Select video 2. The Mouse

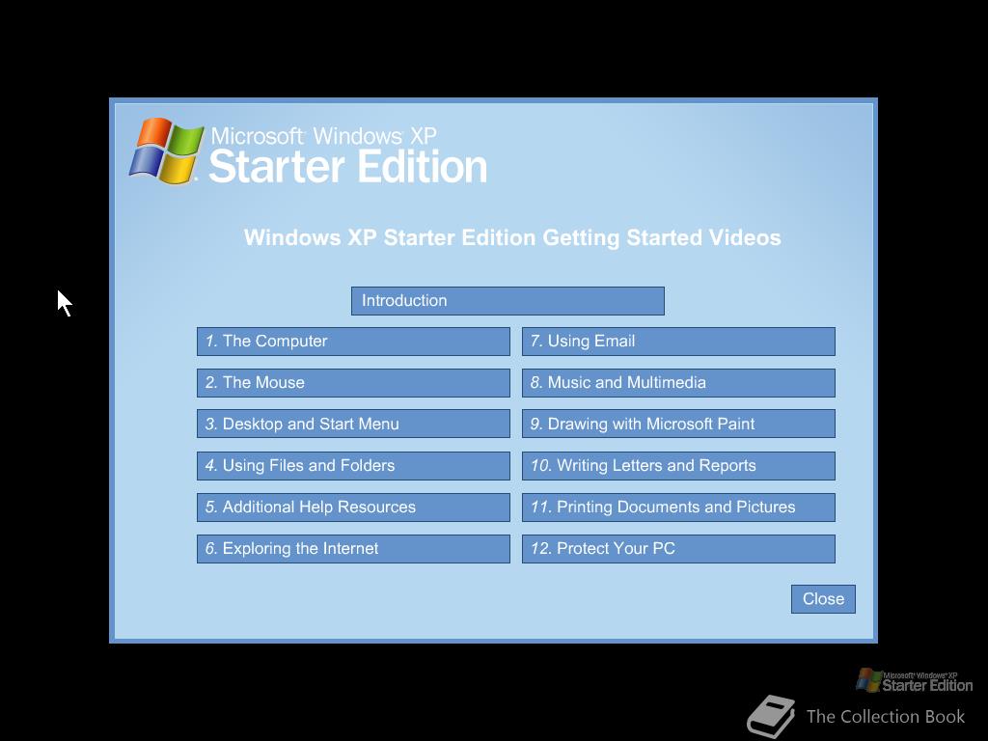coord(353,383)
